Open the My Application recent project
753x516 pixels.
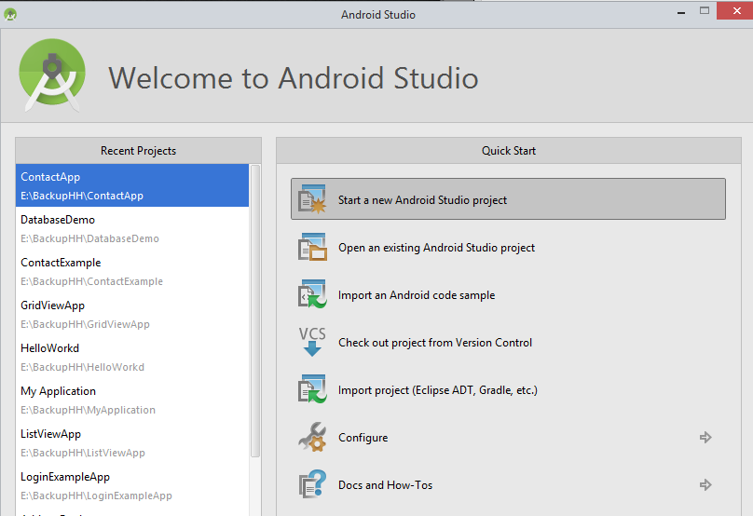58,391
